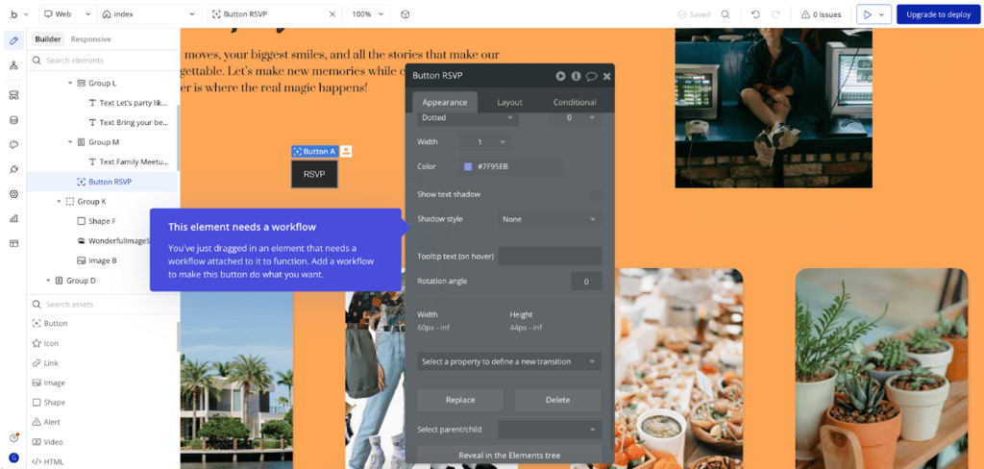Select the HTML element in assets list

point(48,461)
